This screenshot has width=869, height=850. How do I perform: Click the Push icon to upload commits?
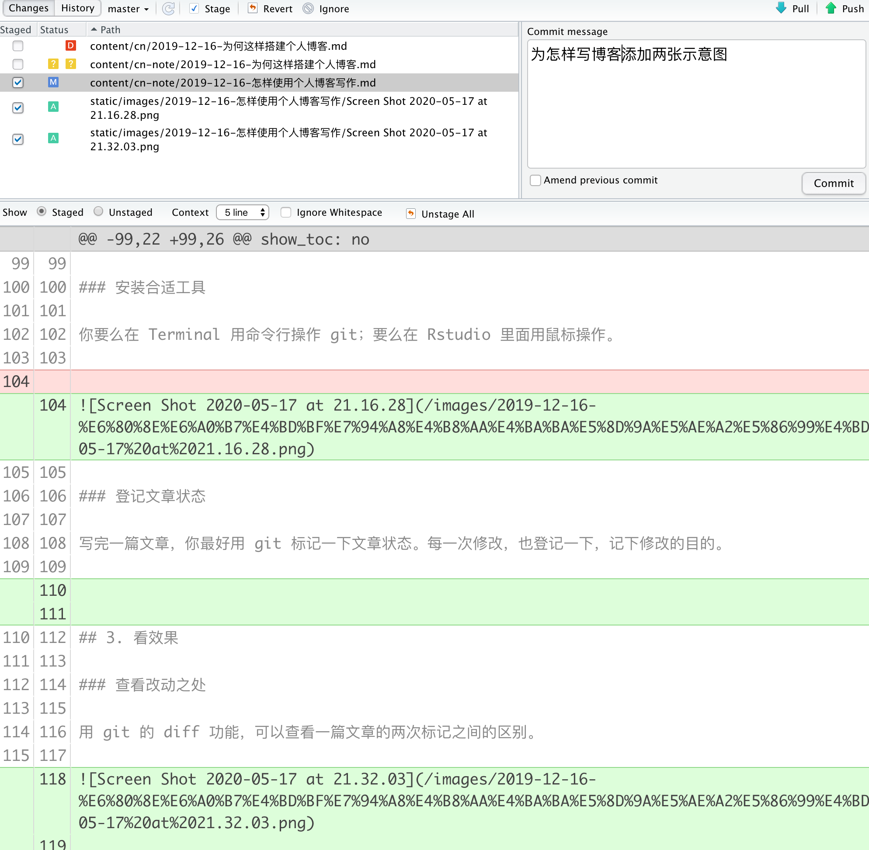tap(831, 9)
